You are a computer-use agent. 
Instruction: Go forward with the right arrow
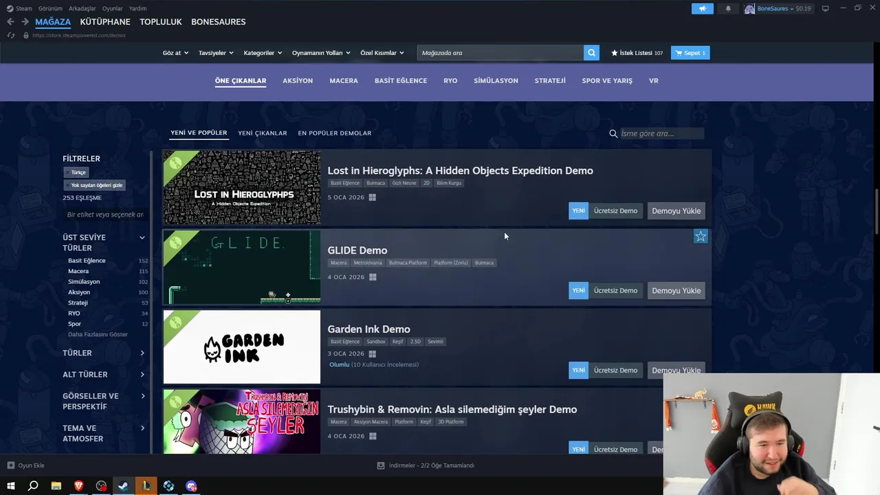click(25, 22)
